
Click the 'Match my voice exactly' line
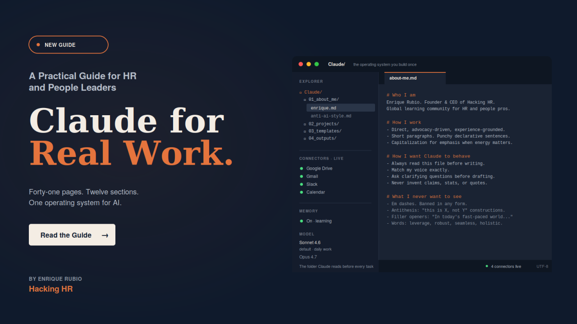418,170
